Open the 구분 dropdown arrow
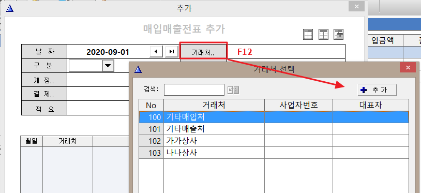The image size is (421, 193). point(108,66)
